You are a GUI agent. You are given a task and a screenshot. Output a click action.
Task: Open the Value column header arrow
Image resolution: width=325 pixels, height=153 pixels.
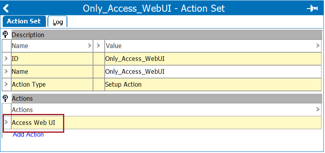[x=318, y=46]
